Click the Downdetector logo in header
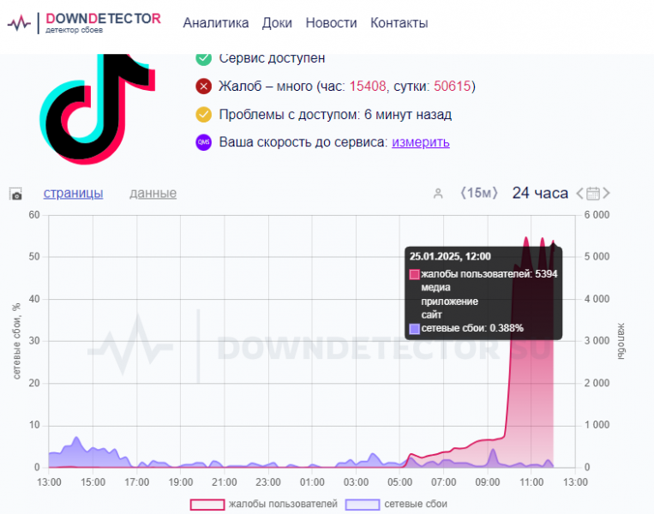This screenshot has width=654, height=514. [84, 23]
